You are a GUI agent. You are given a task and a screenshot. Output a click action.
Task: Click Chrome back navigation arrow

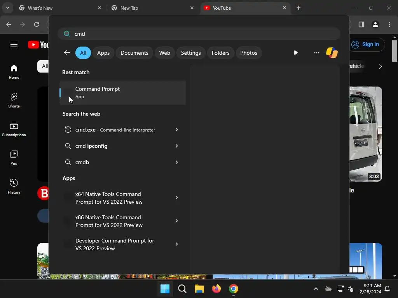9,24
